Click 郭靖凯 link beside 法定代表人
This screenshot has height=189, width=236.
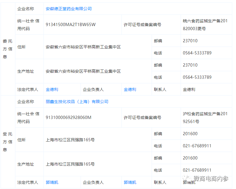pos(52,182)
